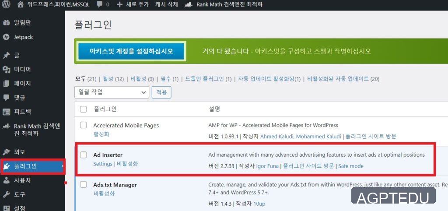Click the Rank Math sidebar chart icon
Image resolution: width=448 pixels, height=211 pixels.
6,127
